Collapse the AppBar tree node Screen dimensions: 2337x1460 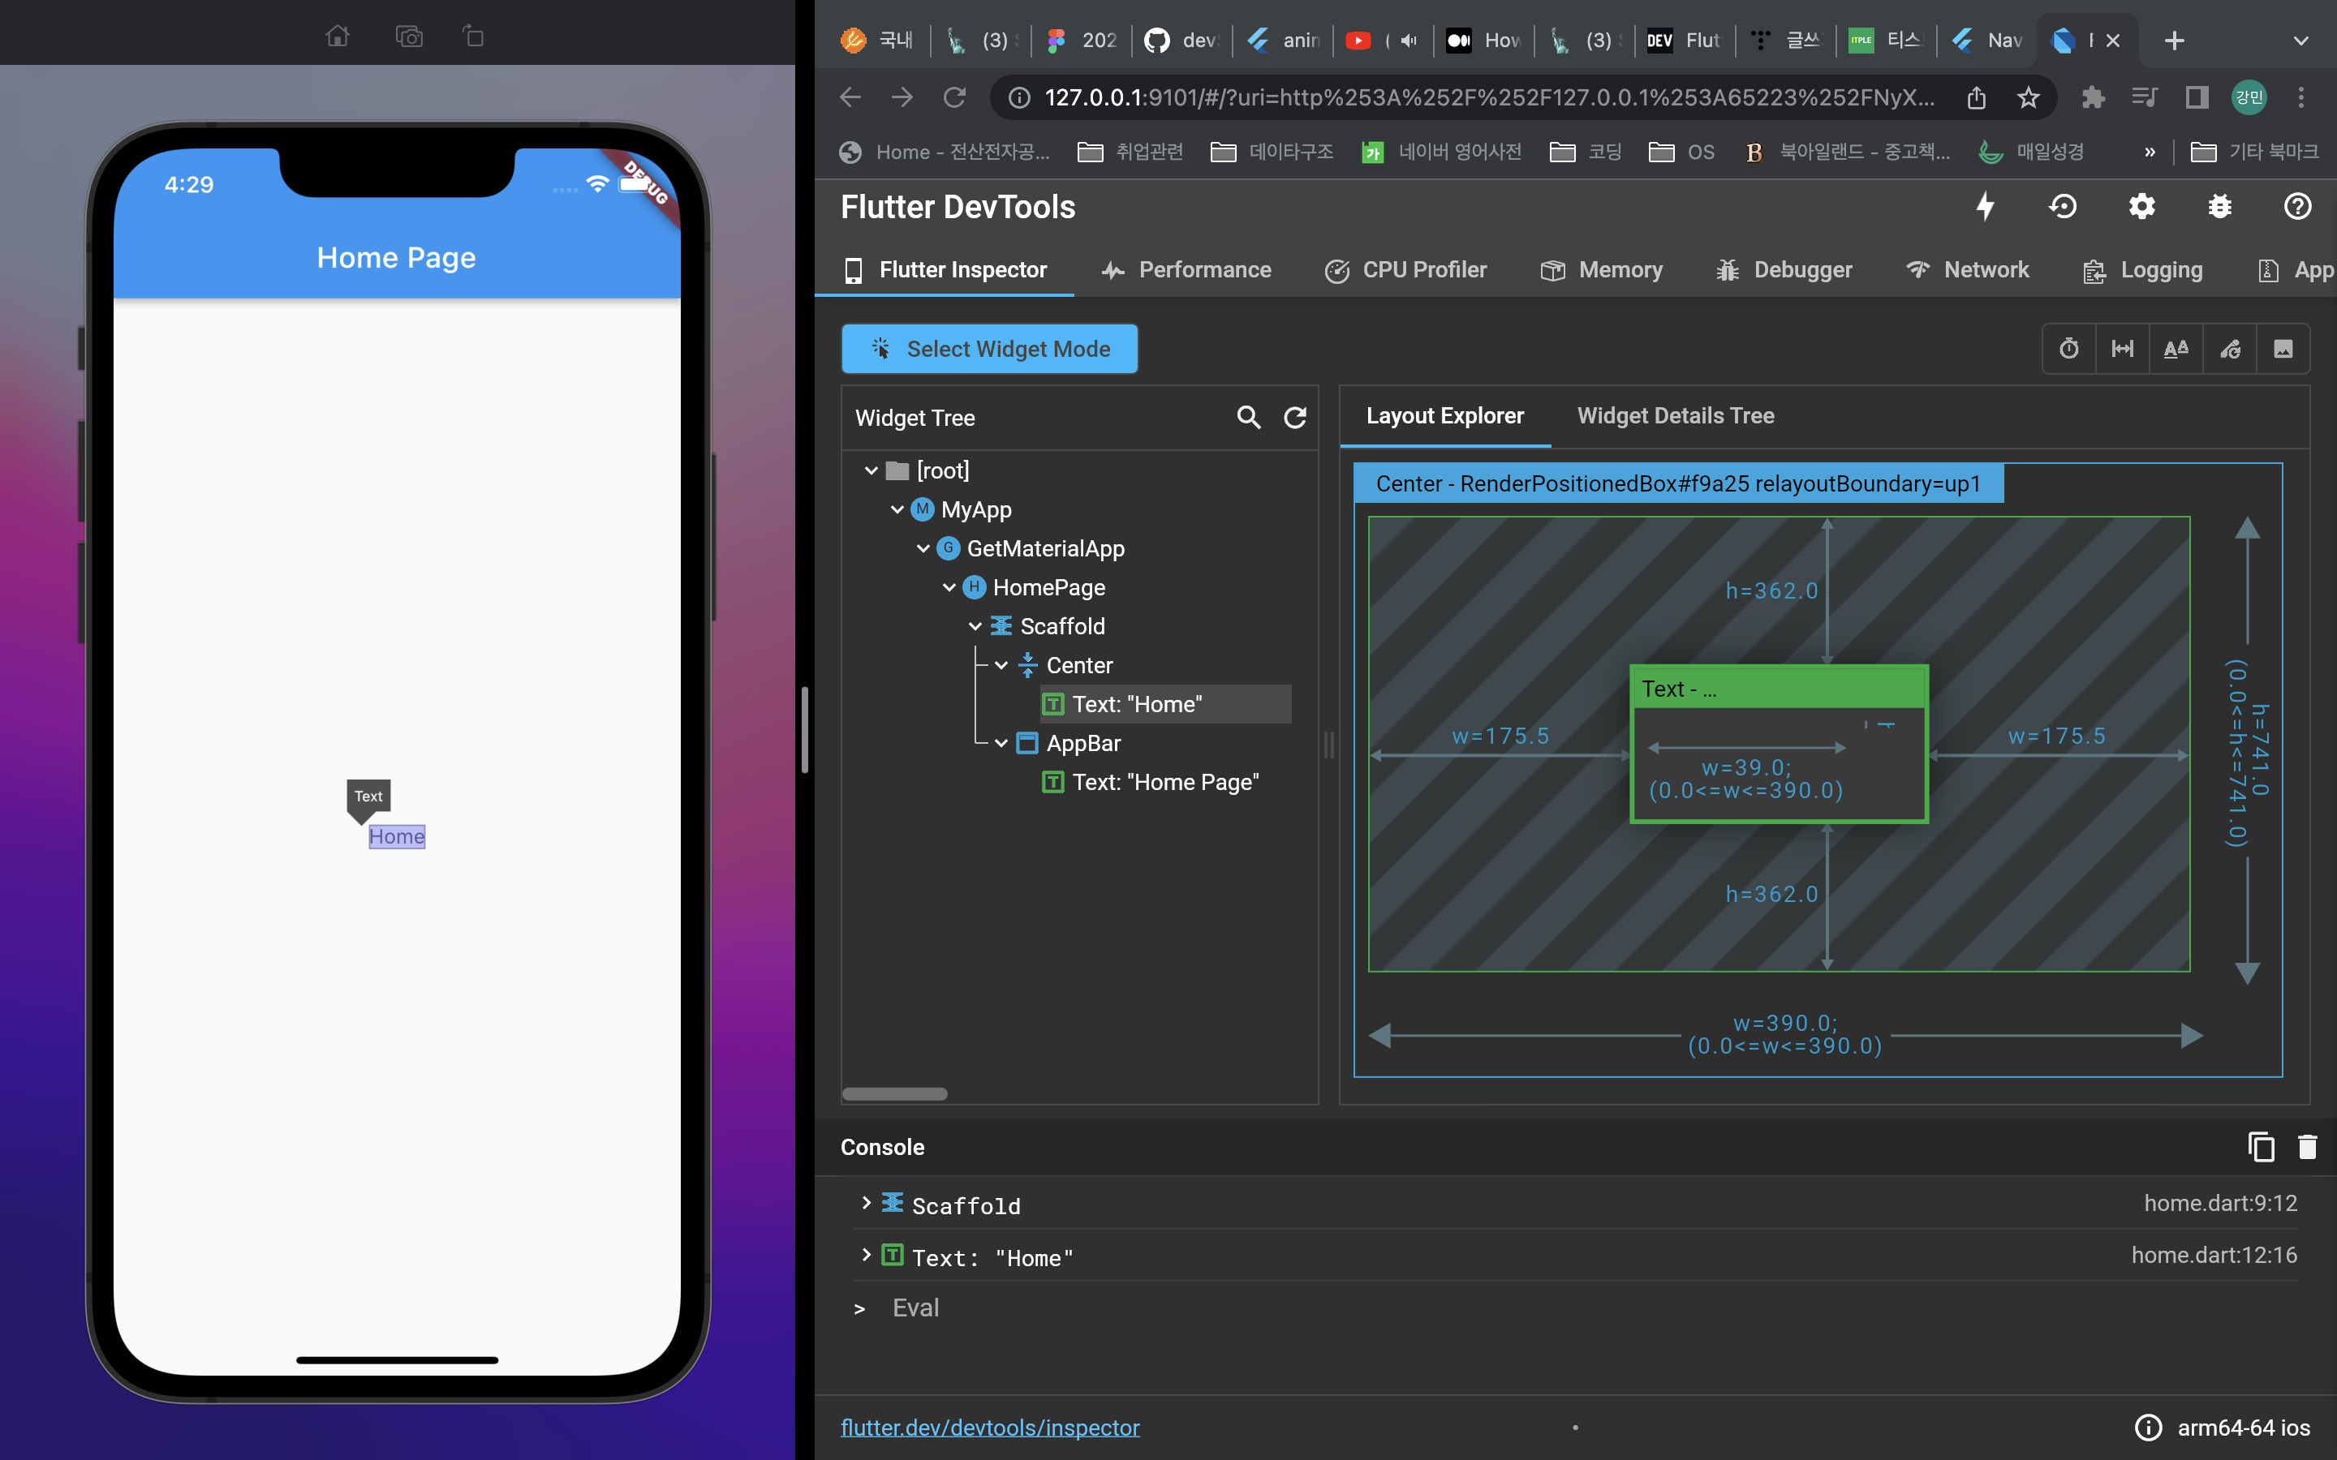click(x=1001, y=744)
